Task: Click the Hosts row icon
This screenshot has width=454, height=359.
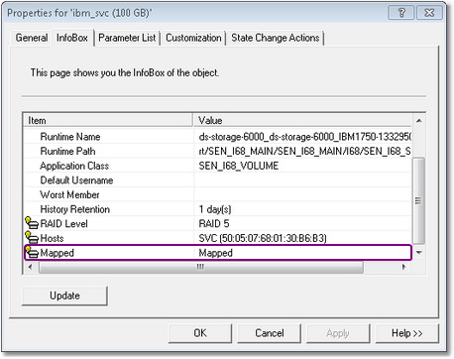Action: pos(32,238)
